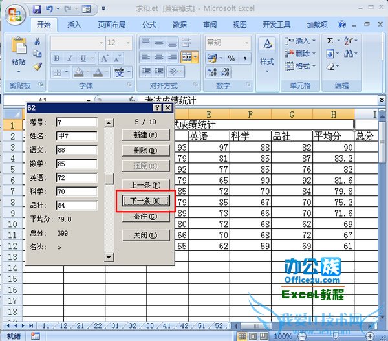Click the Paste clipboard icon
The image size is (388, 341).
[x=19, y=45]
